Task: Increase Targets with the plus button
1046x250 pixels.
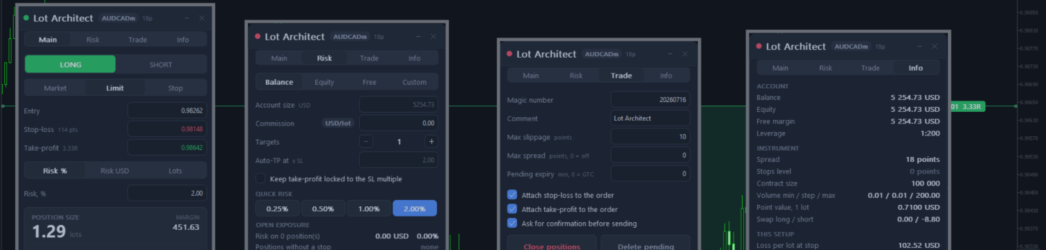Action: pos(431,142)
